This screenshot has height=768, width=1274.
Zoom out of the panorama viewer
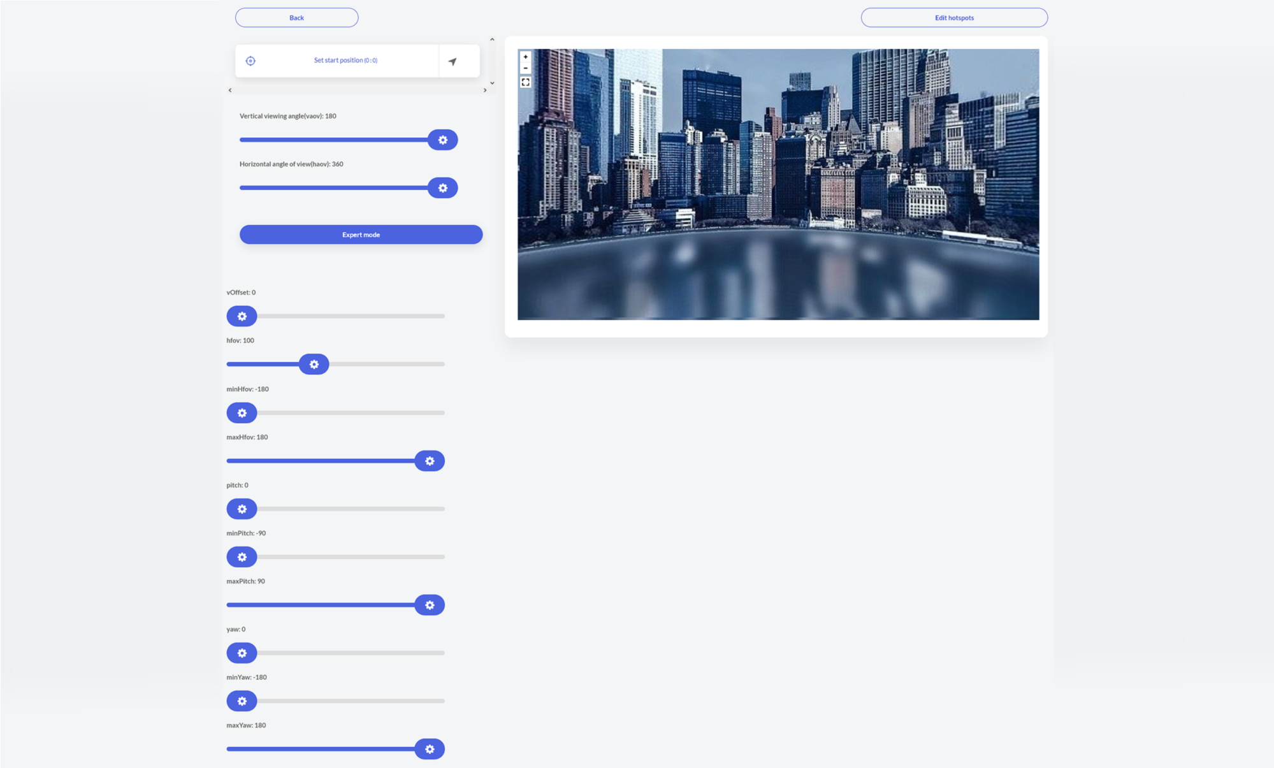[x=525, y=68]
